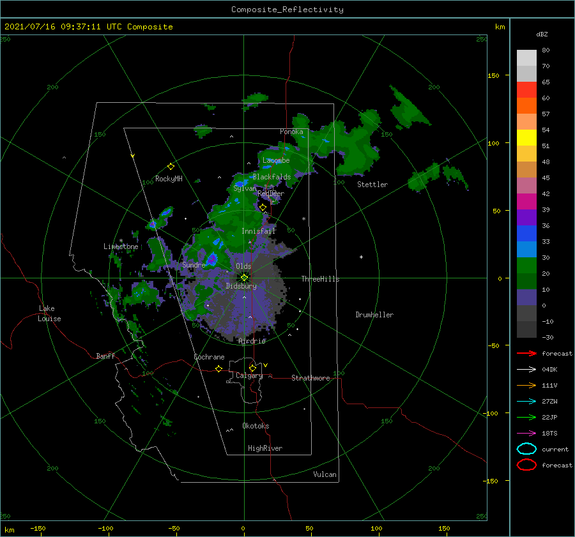Screen dimensions: 575x537
Task: Pick the indigo 10 dBZ swatch
Action: coord(526,298)
